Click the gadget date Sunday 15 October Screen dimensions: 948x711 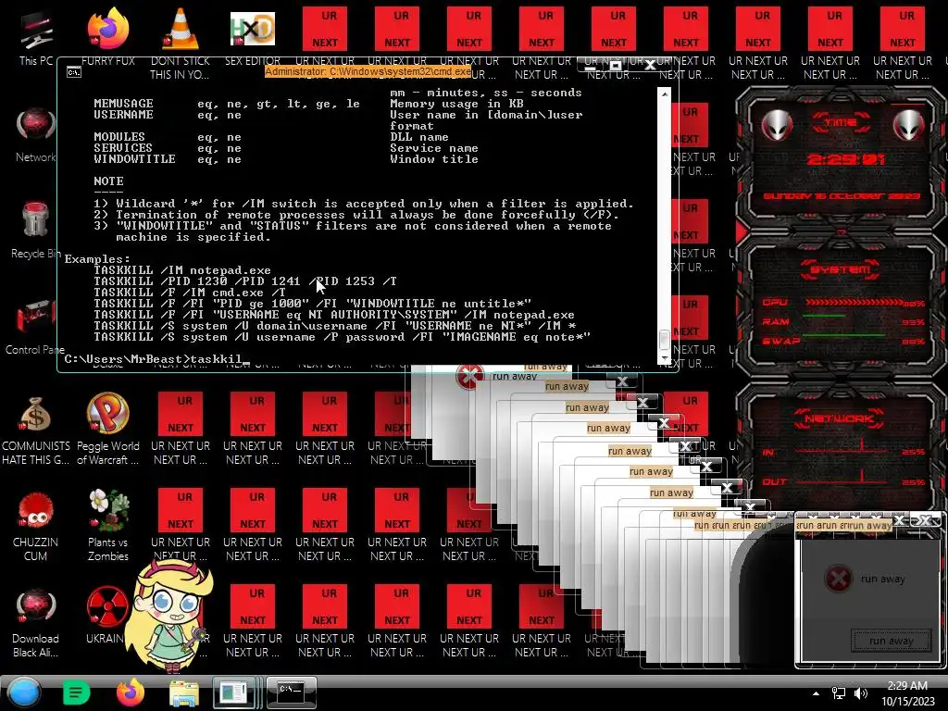click(x=842, y=196)
